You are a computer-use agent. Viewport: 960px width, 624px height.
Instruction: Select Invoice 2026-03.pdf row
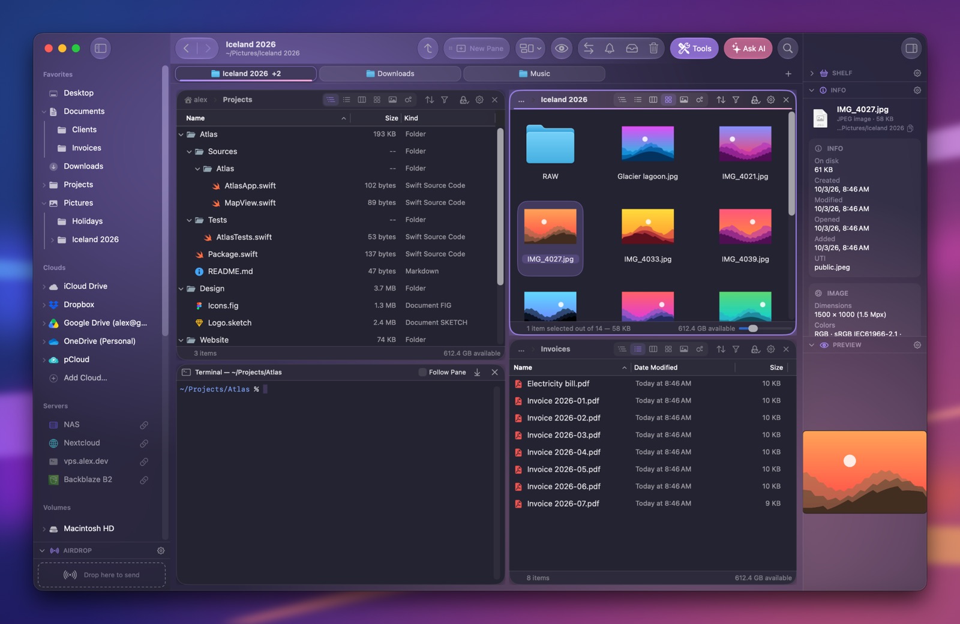pyautogui.click(x=652, y=435)
